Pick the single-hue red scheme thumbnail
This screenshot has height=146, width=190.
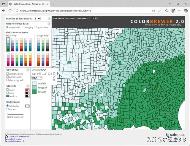tap(47, 59)
